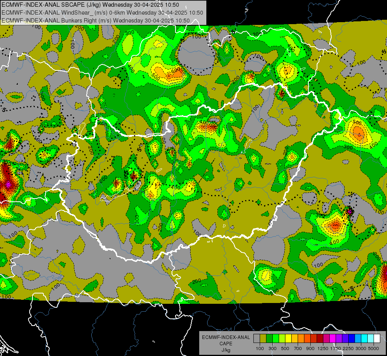Click the J/kg unit label in the legend
The image size is (387, 356).
(226, 350)
